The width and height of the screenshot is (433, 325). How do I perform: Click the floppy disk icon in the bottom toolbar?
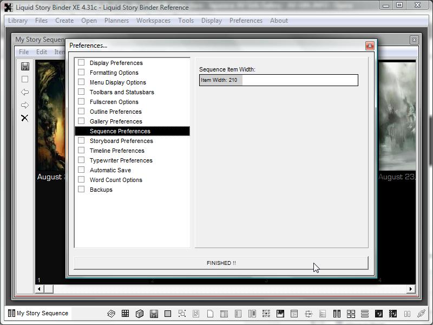pos(154,314)
